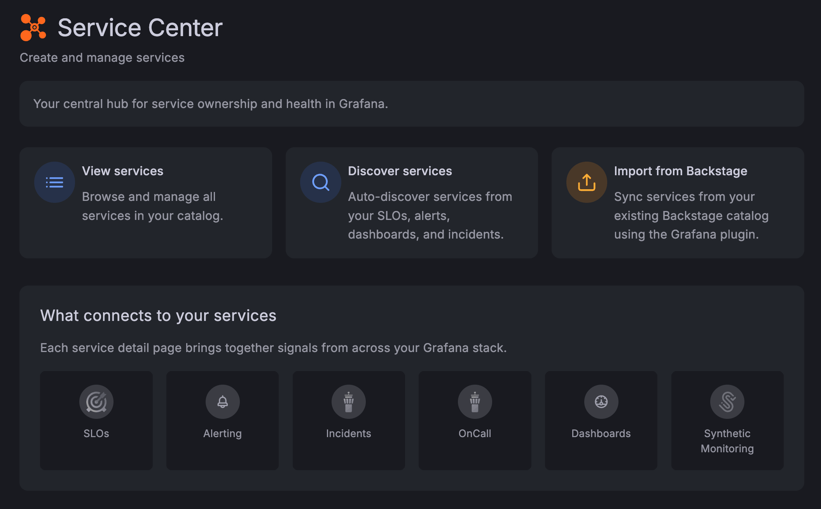The image size is (821, 509).
Task: Click the Discover services magnifier icon
Action: [x=321, y=182]
